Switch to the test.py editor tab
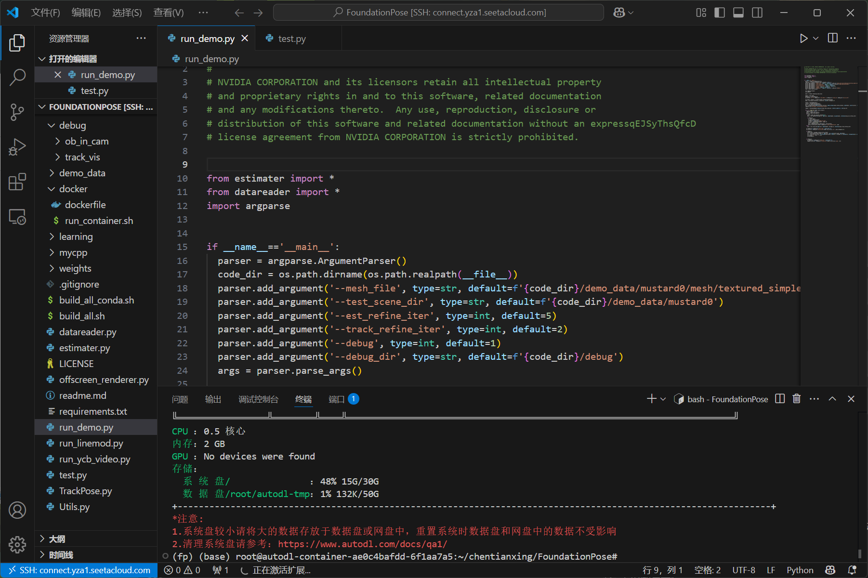868x578 pixels. click(291, 39)
